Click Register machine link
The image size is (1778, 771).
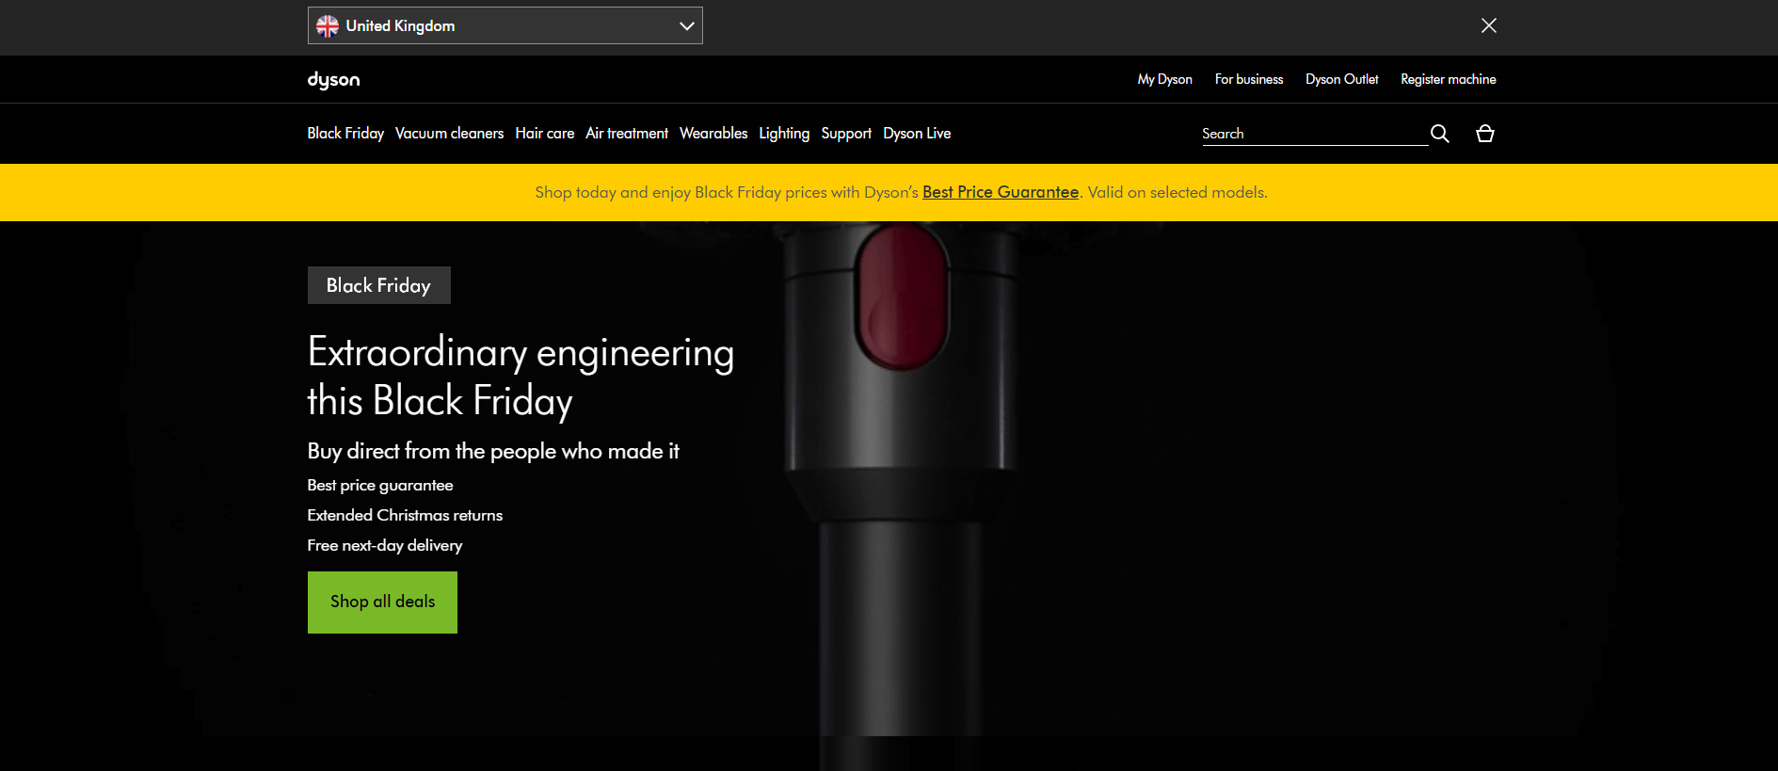click(x=1448, y=79)
